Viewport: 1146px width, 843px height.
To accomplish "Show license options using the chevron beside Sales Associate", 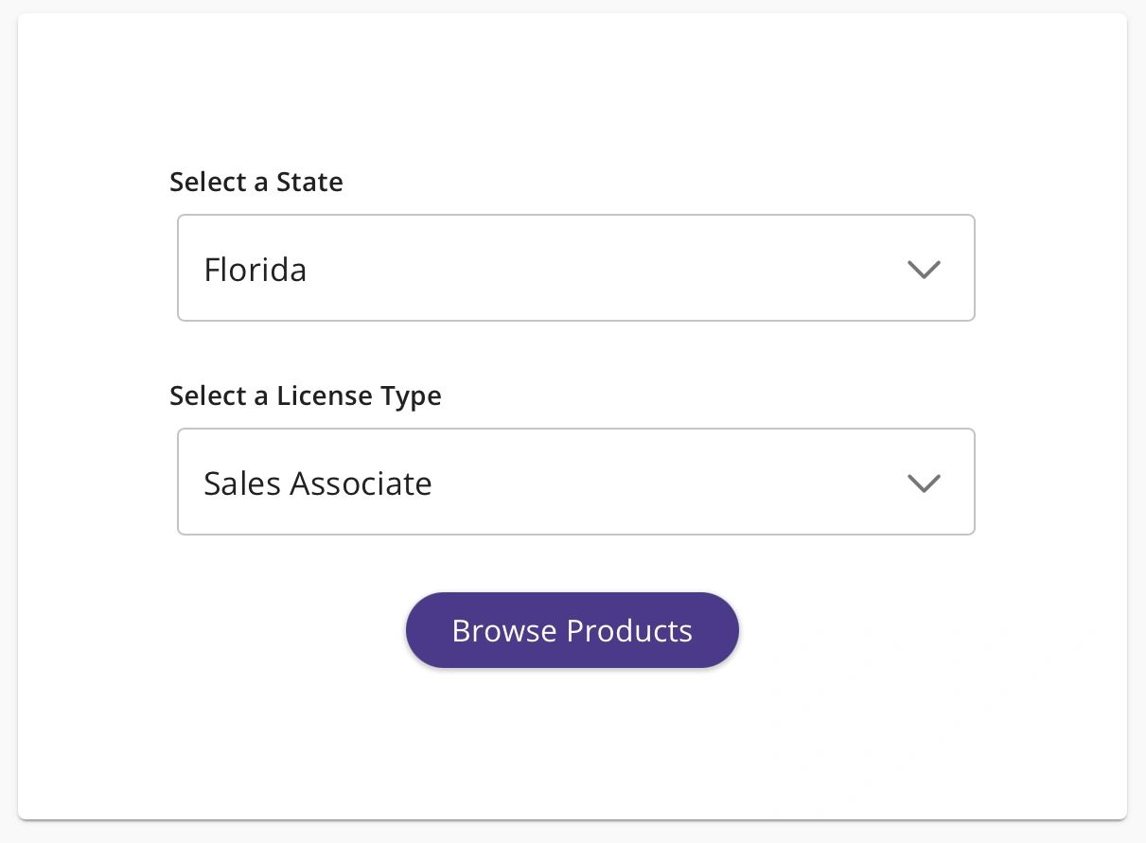I will (924, 483).
